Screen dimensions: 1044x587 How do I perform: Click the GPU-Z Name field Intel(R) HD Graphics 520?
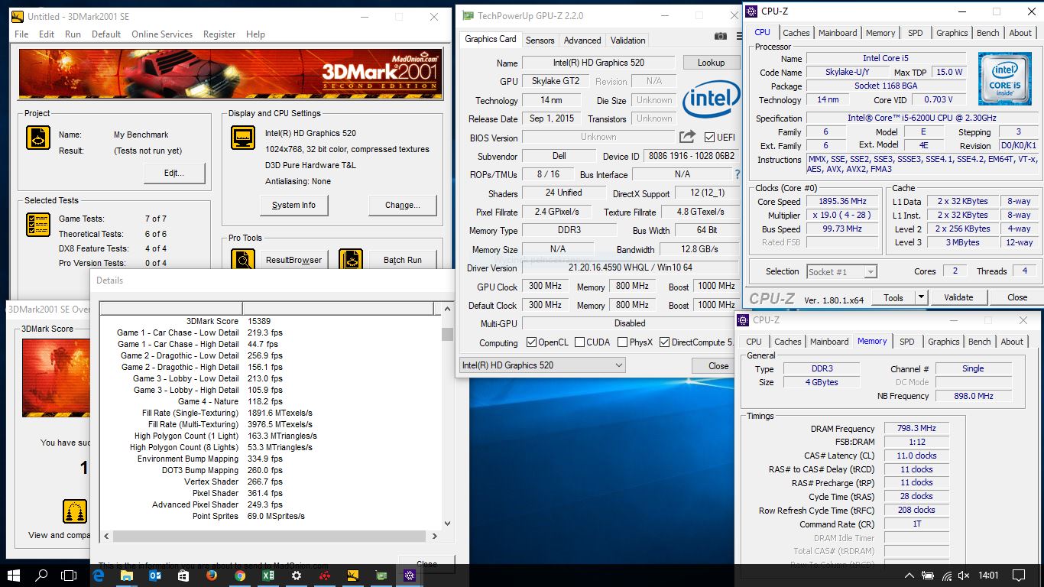click(598, 63)
